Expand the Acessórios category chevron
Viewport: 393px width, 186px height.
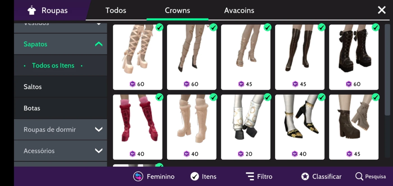99,151
